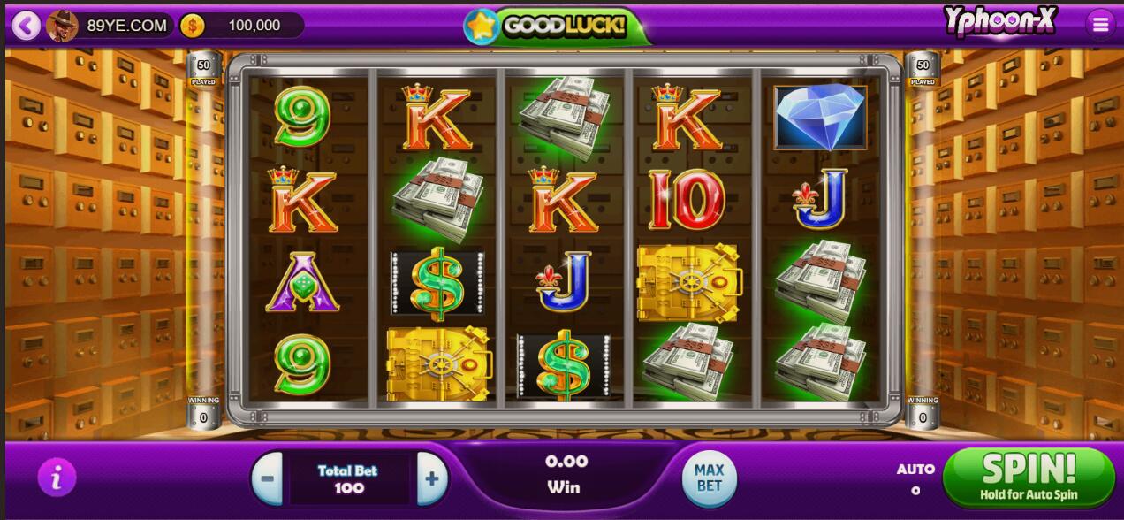Viewport: 1124px width, 520px height.
Task: Click the green SPIN! button
Action: point(1029,478)
